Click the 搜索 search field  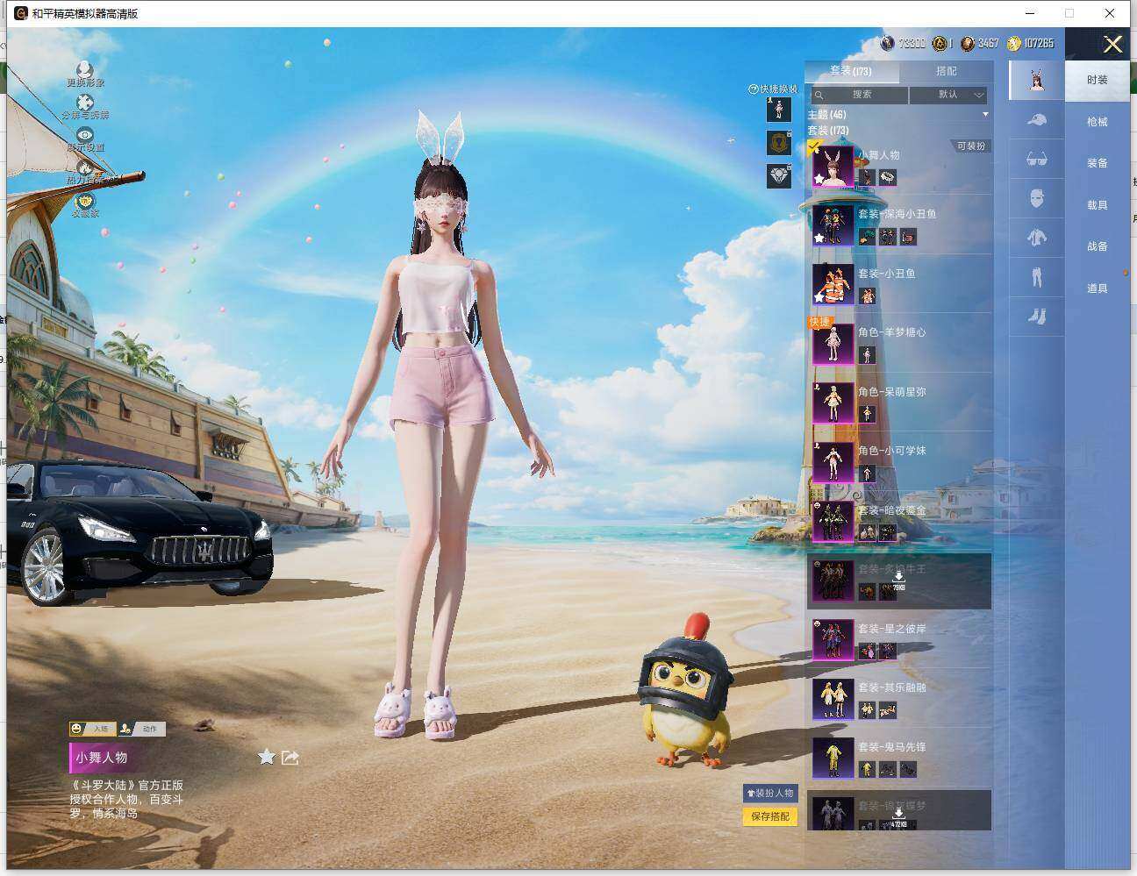coord(860,95)
